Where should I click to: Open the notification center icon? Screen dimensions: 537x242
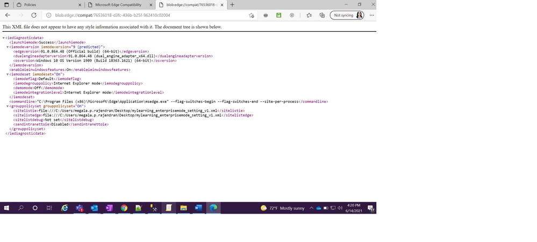pos(370,208)
